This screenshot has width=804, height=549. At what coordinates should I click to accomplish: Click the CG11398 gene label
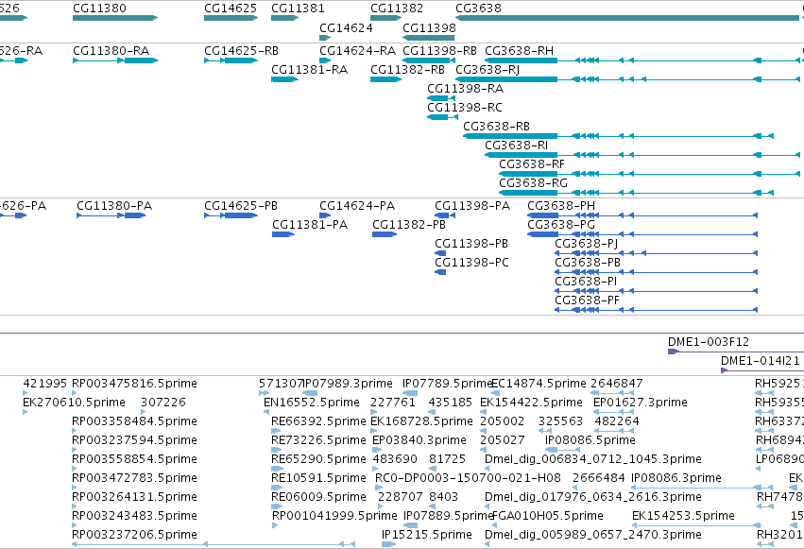pyautogui.click(x=429, y=27)
